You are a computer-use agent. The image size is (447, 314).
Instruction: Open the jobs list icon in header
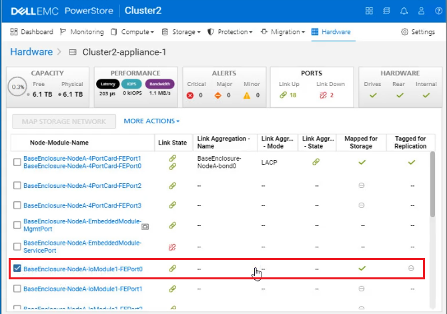tap(386, 11)
